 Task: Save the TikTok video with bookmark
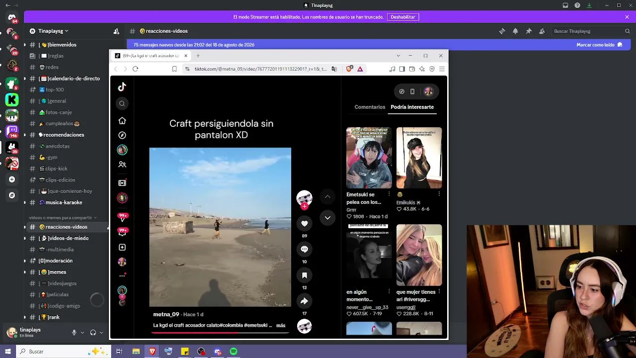click(x=305, y=275)
